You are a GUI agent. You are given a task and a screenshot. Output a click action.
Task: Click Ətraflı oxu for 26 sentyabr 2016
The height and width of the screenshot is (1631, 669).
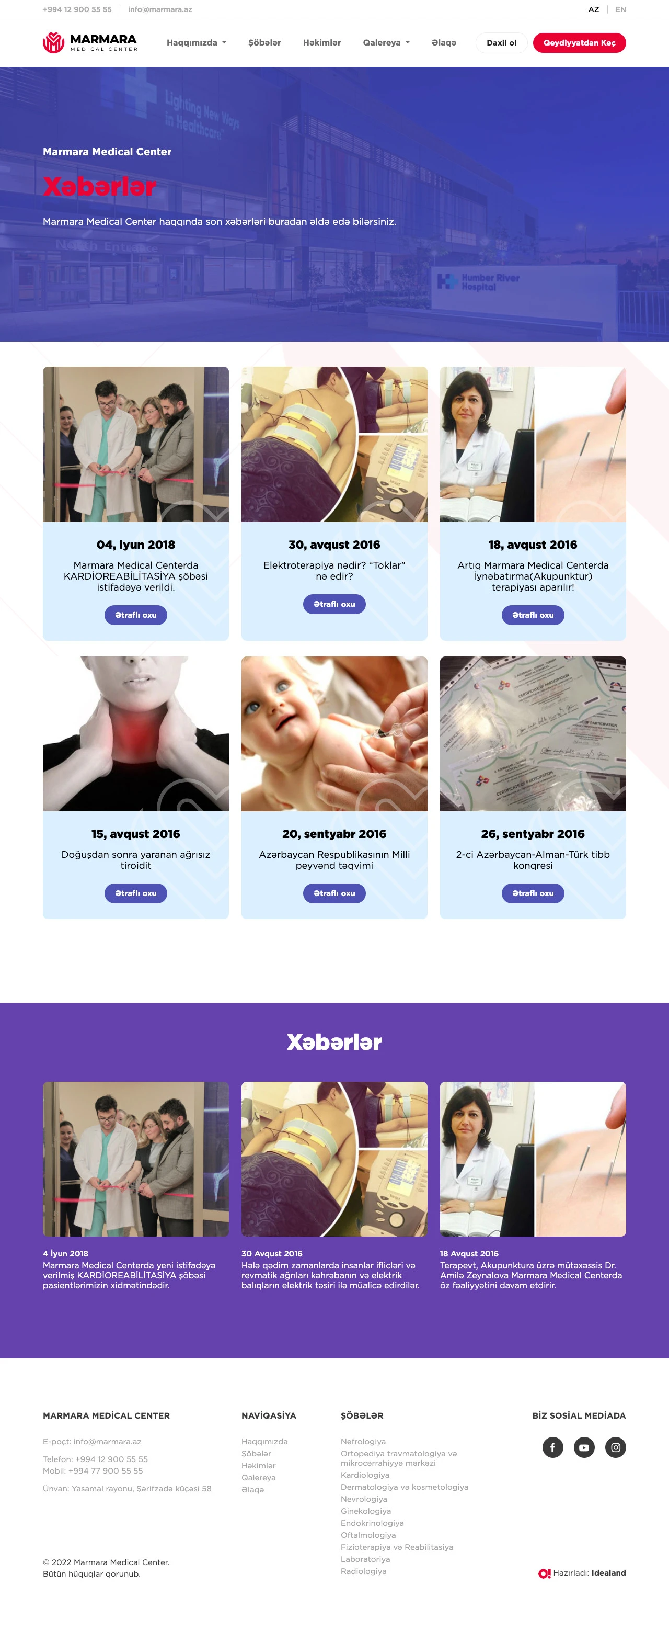click(532, 893)
